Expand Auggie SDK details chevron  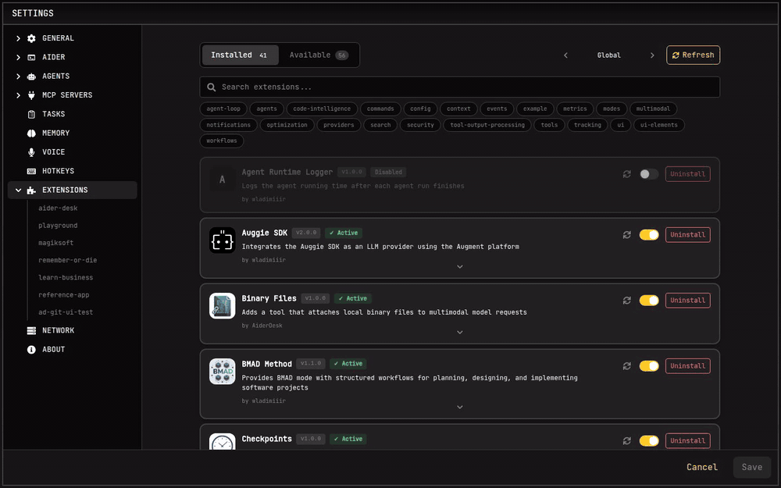pyautogui.click(x=460, y=267)
